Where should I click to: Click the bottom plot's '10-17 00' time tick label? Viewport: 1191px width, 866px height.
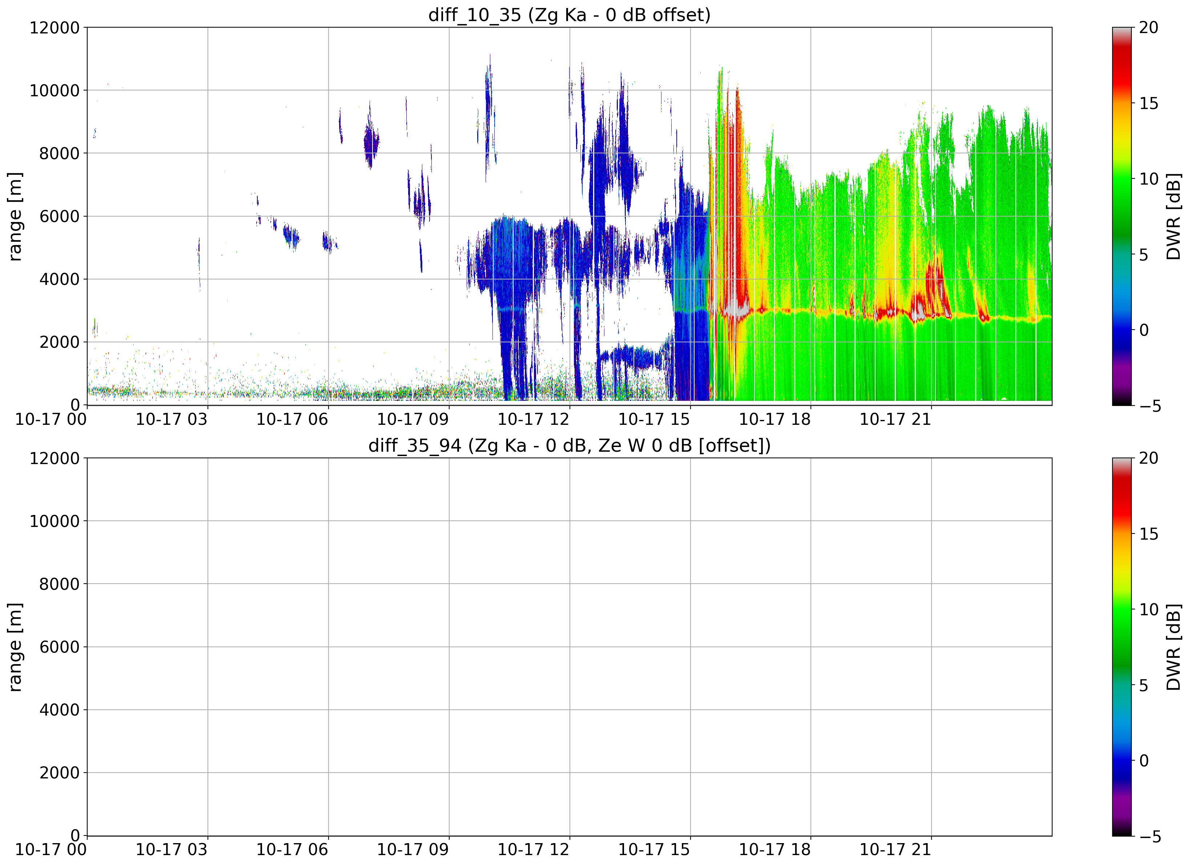51,850
